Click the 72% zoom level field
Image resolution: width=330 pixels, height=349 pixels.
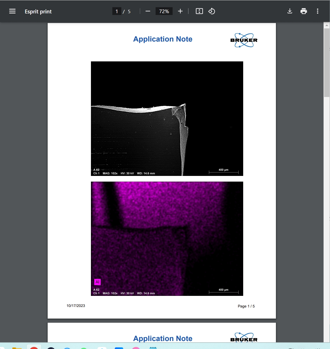point(164,11)
